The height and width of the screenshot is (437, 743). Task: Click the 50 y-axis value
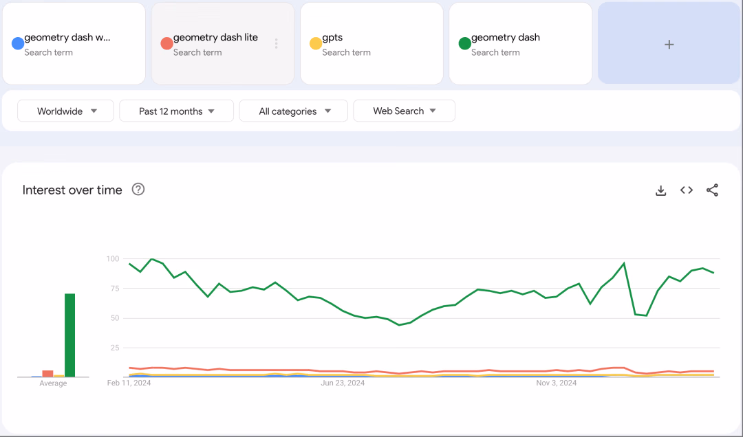[x=115, y=318]
